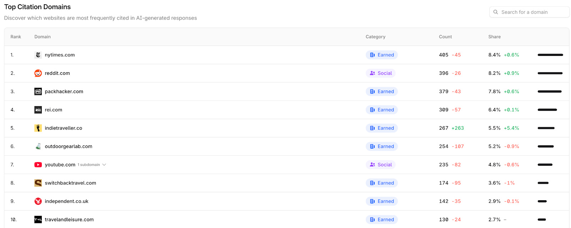The height and width of the screenshot is (228, 571).
Task: Click the indietraveller.co share bar
Action: coord(546,128)
